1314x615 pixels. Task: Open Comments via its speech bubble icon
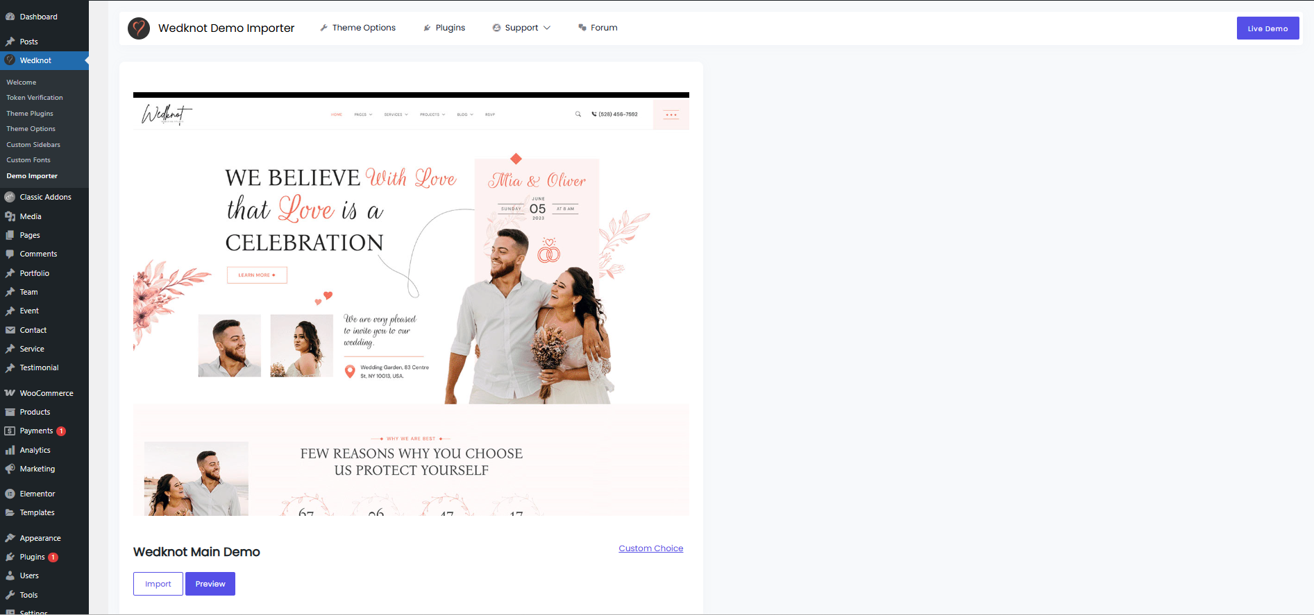click(x=10, y=254)
